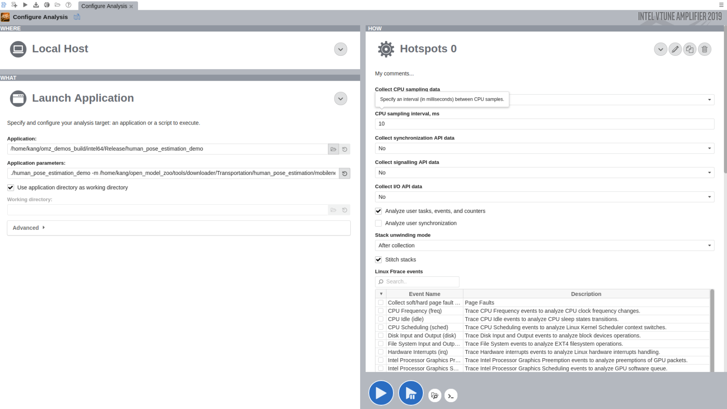Viewport: 727px width, 409px height.
Task: Click the Hotspots gear icon
Action: tap(386, 49)
